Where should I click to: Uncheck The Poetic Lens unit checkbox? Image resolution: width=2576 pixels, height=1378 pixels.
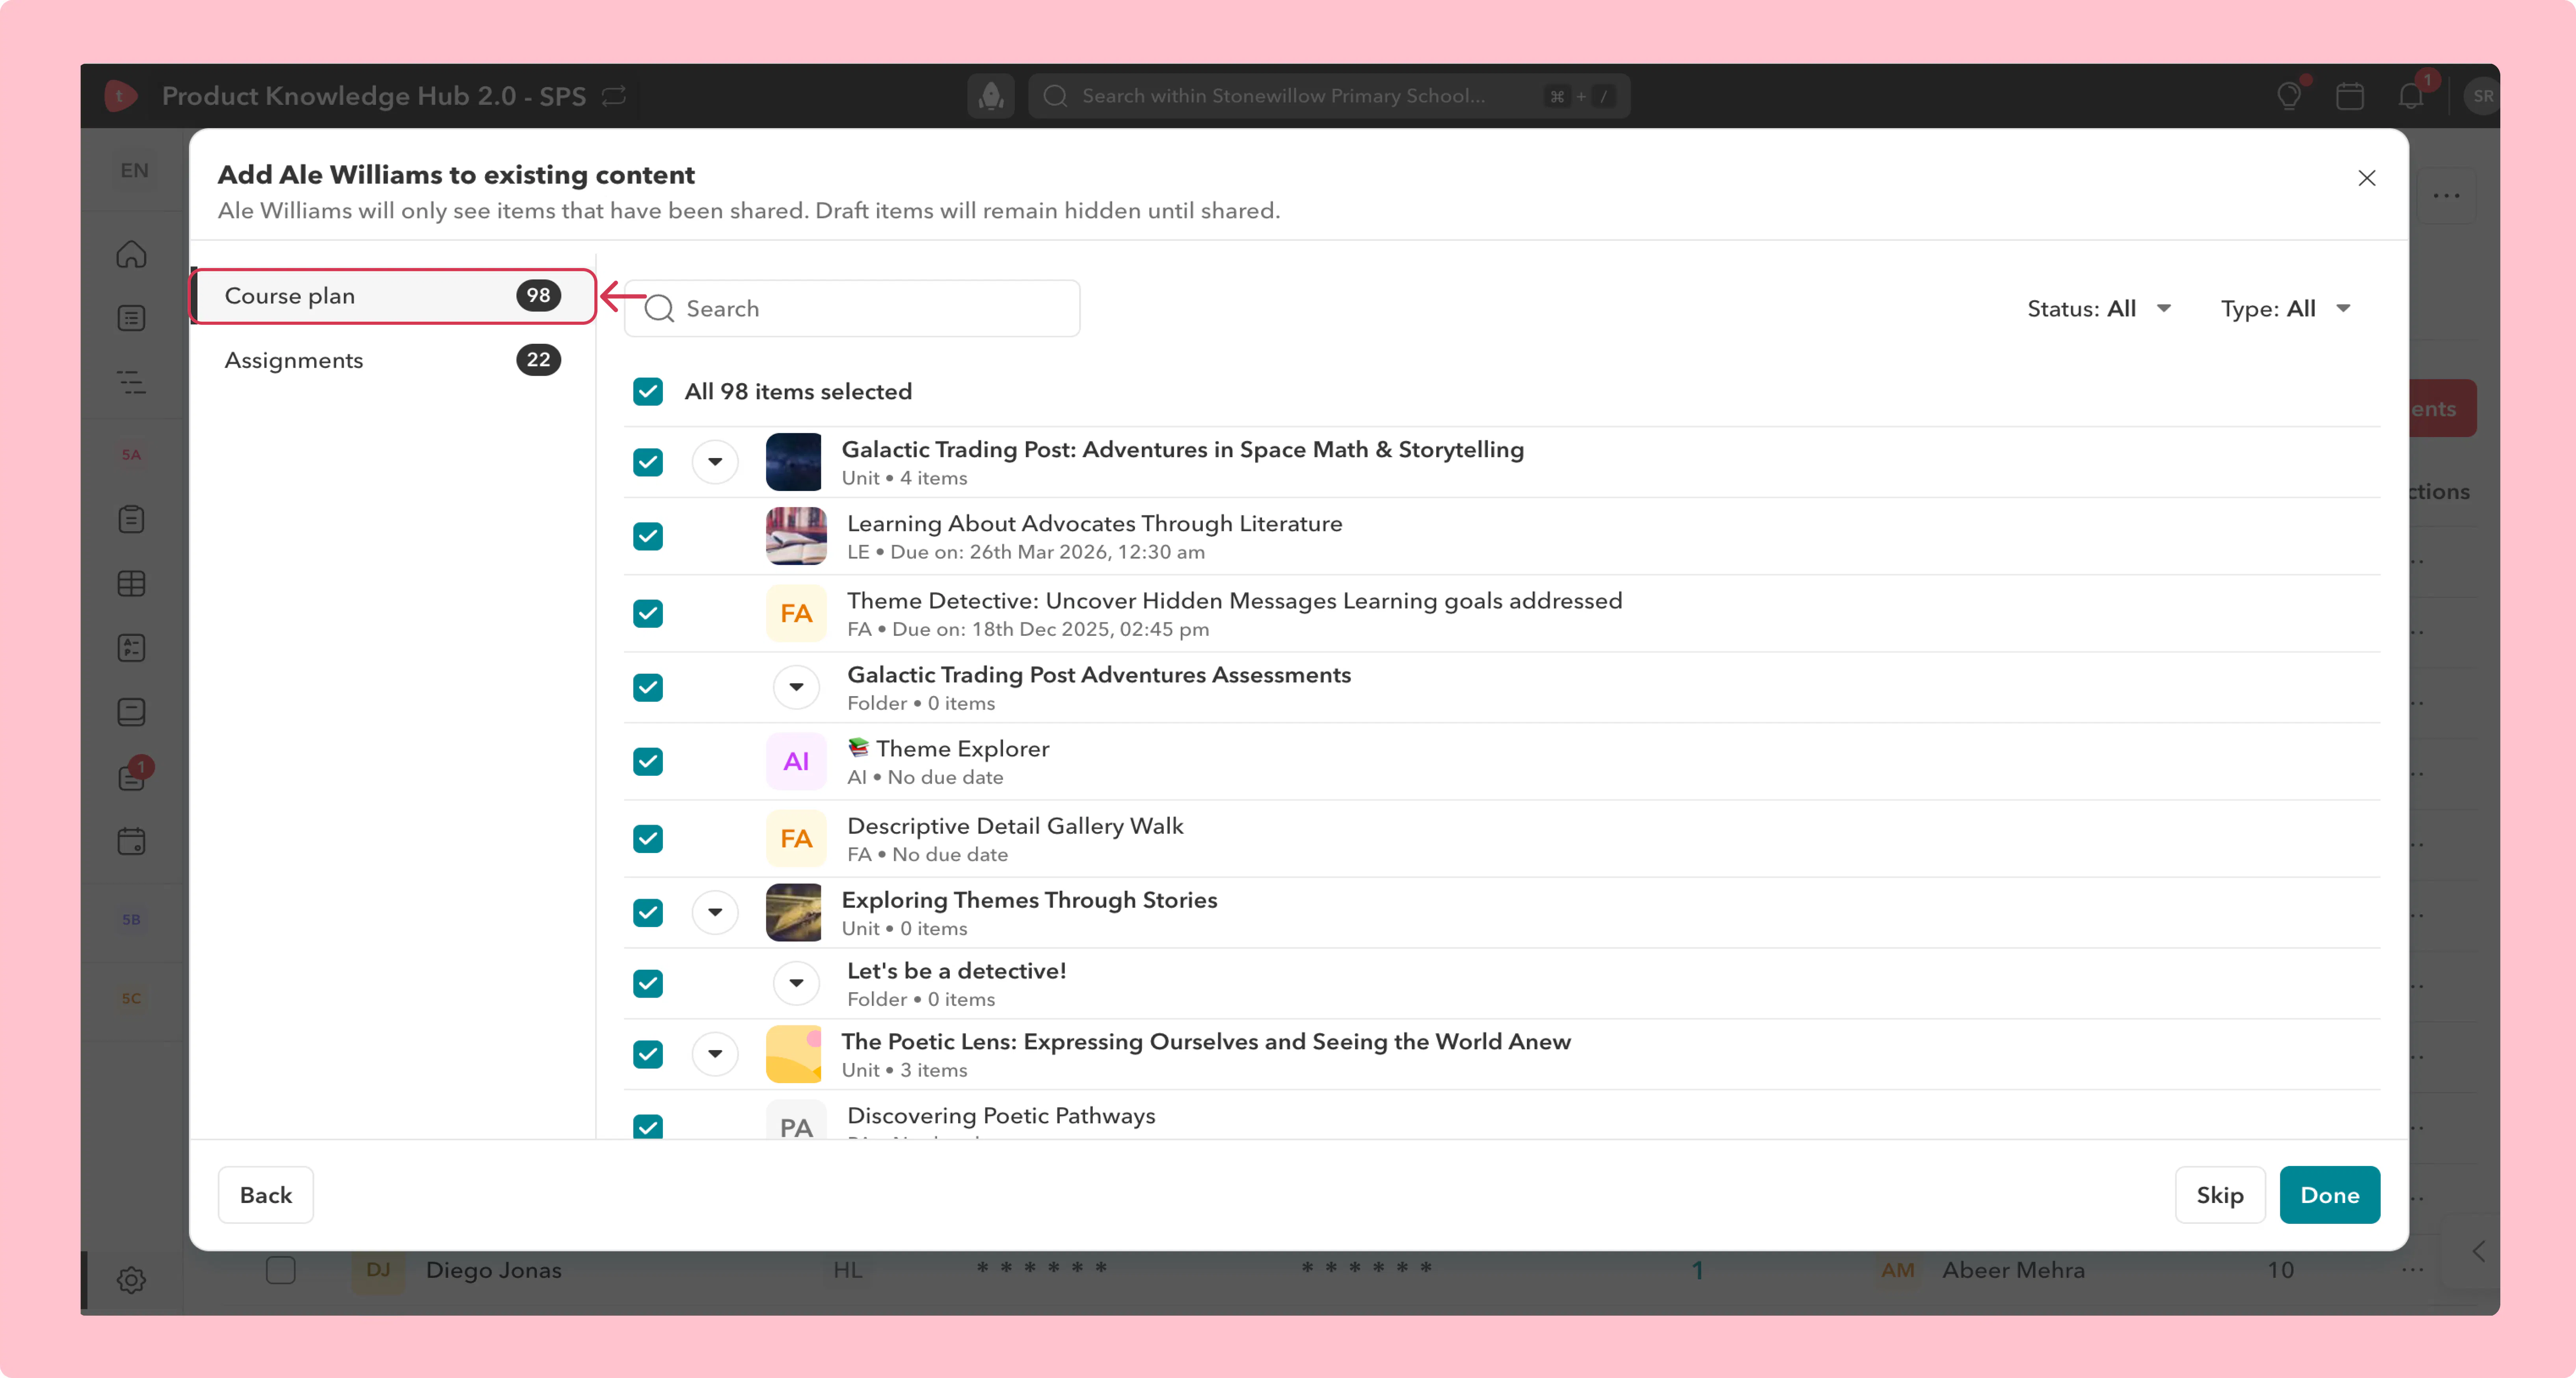click(648, 1054)
